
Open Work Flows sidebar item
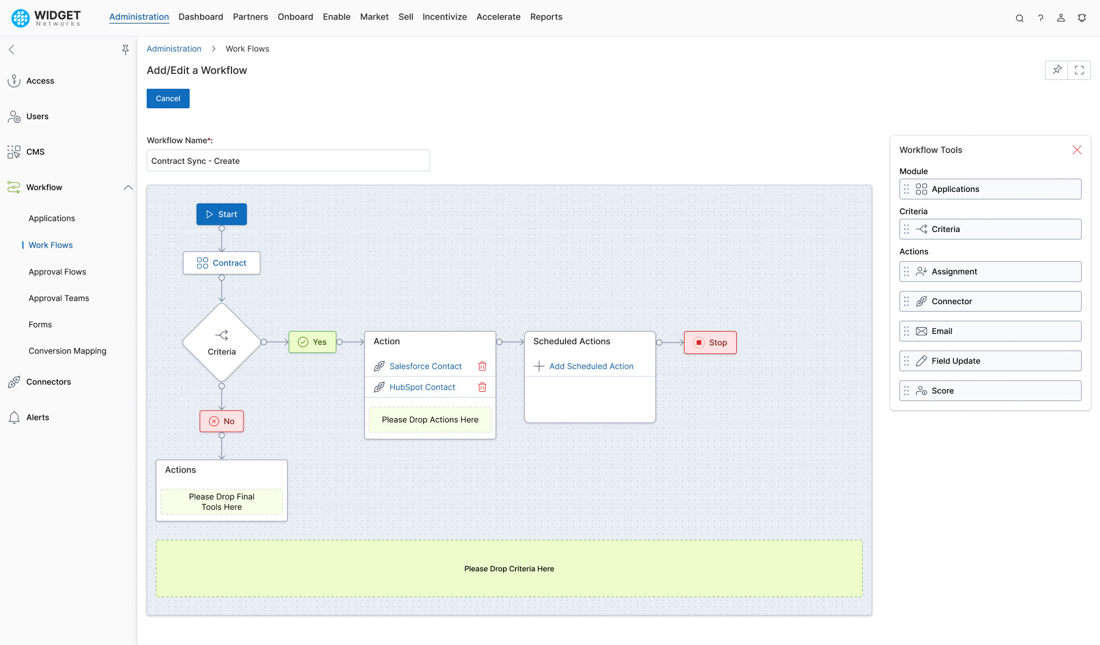tap(50, 245)
